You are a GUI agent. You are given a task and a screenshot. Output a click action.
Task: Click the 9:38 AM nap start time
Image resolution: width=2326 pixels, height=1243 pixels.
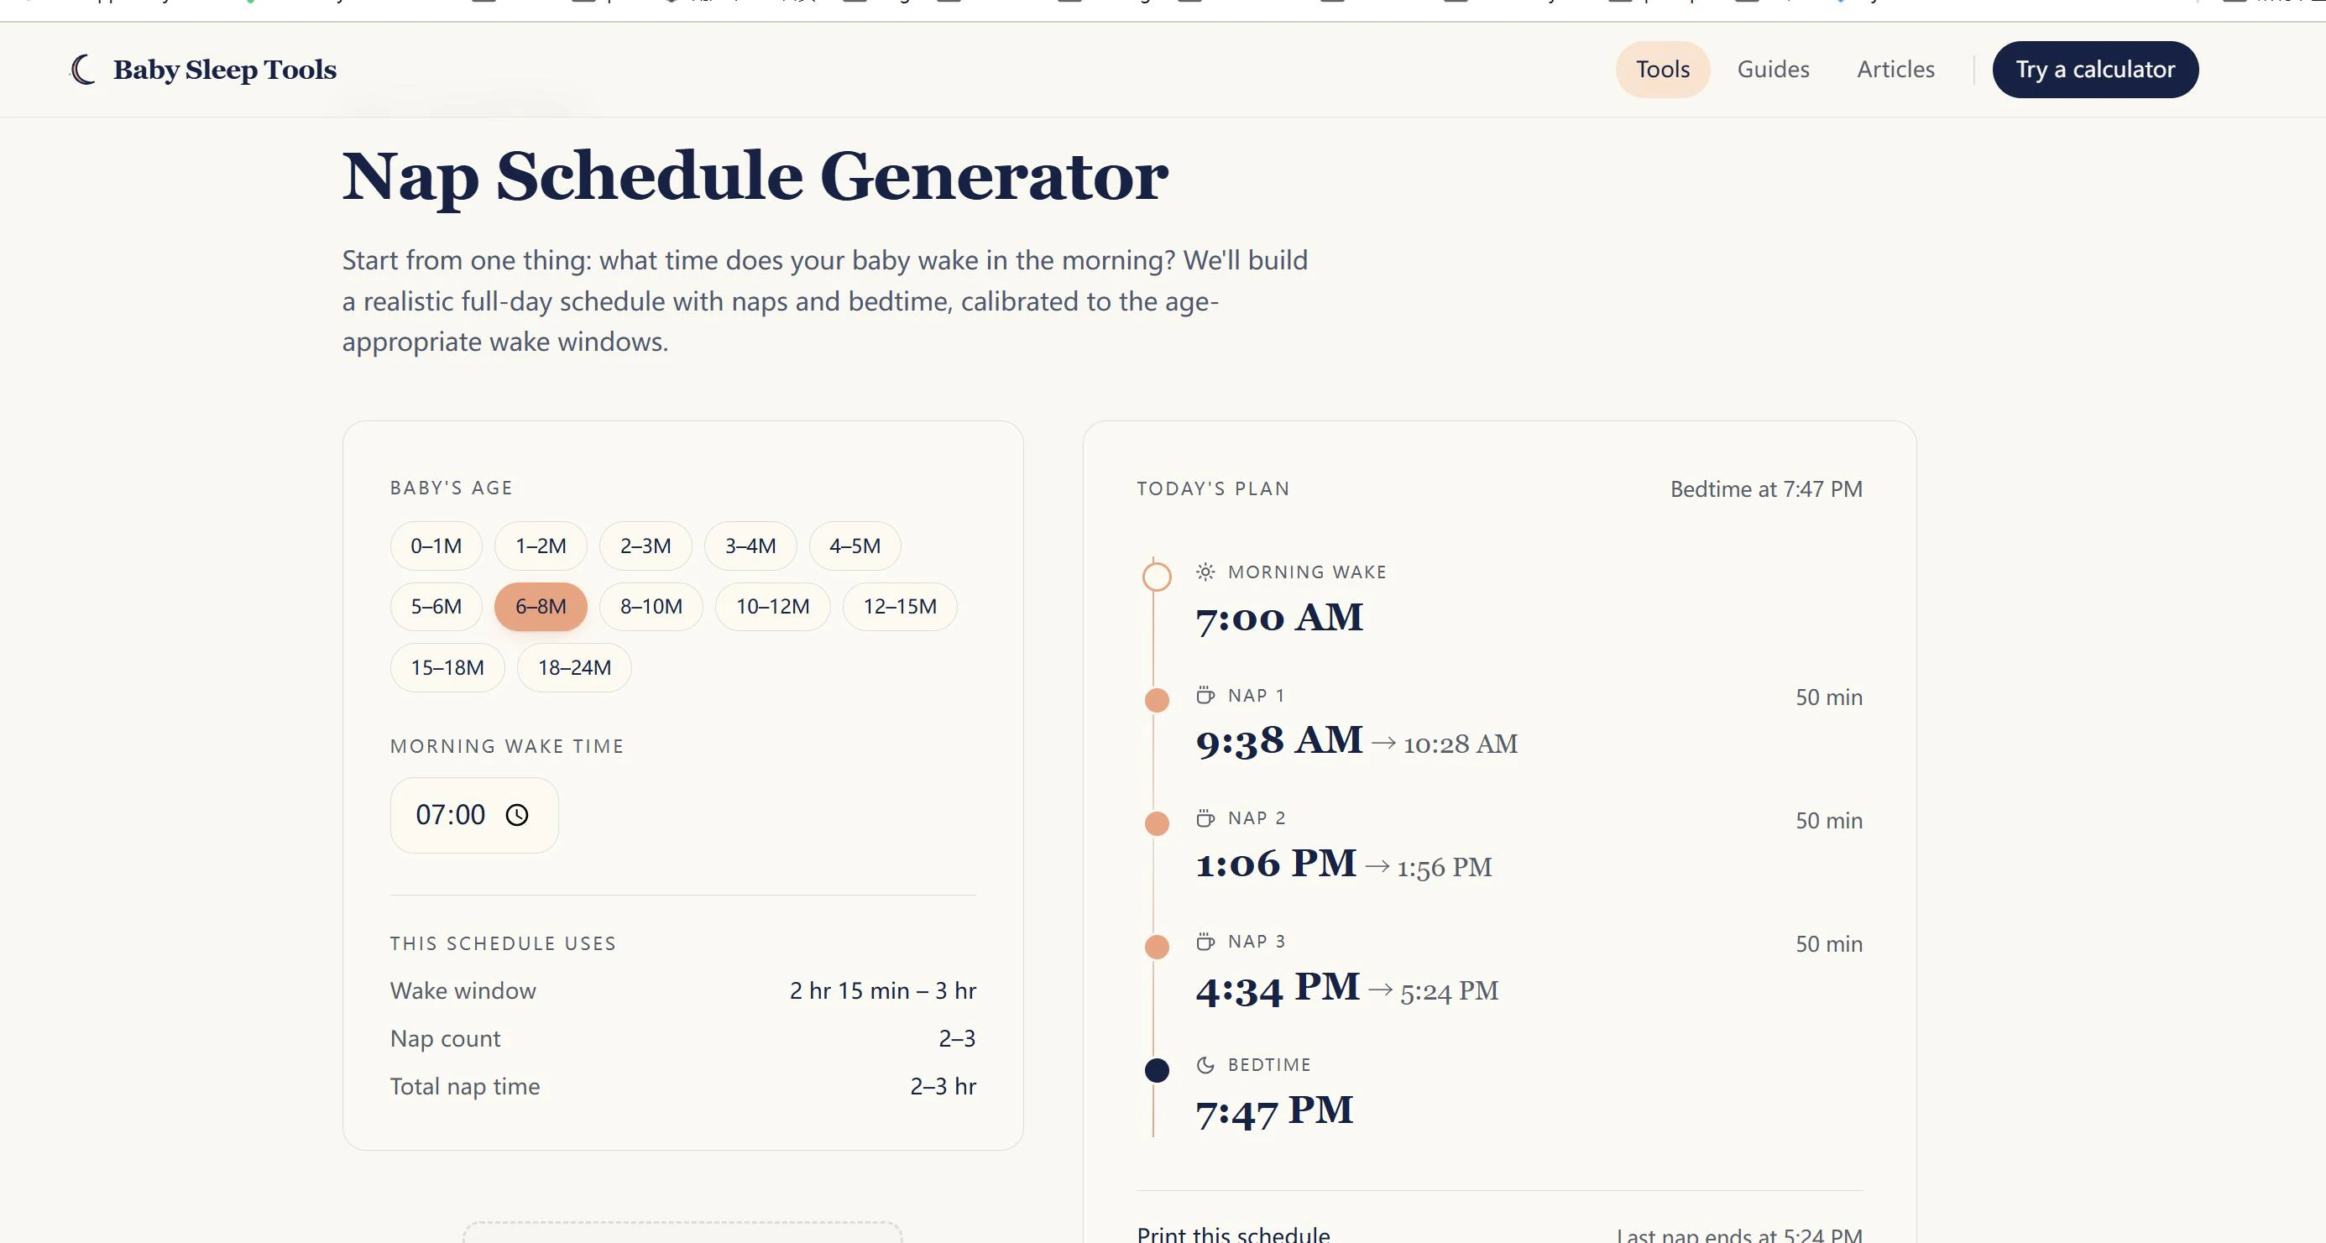click(1279, 741)
